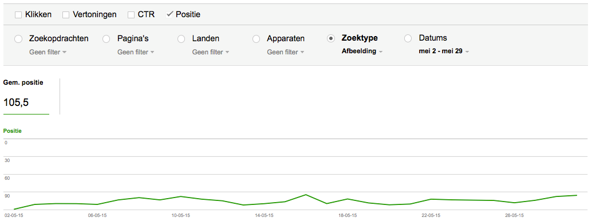592x221 pixels.
Task: Toggle the CTR checkbox
Action: coord(131,15)
